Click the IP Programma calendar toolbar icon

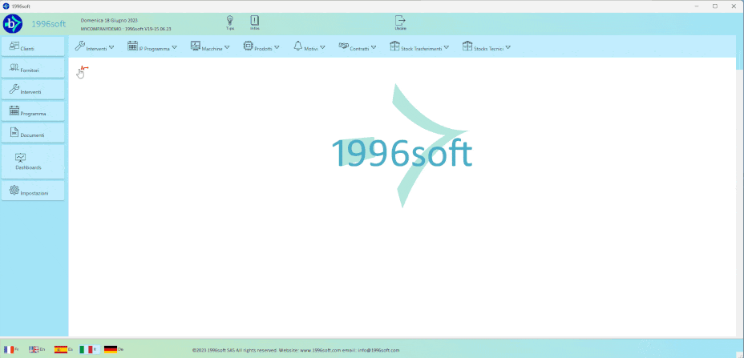coord(132,46)
